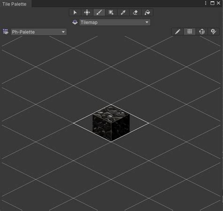
Task: Click the active tilemap layers icon
Action: click(75, 22)
